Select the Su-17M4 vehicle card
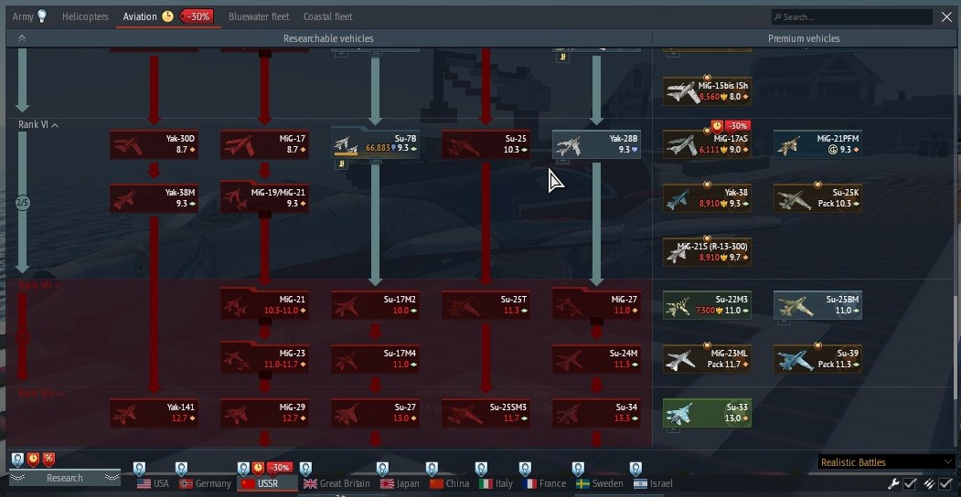This screenshot has width=961, height=497. 375,359
